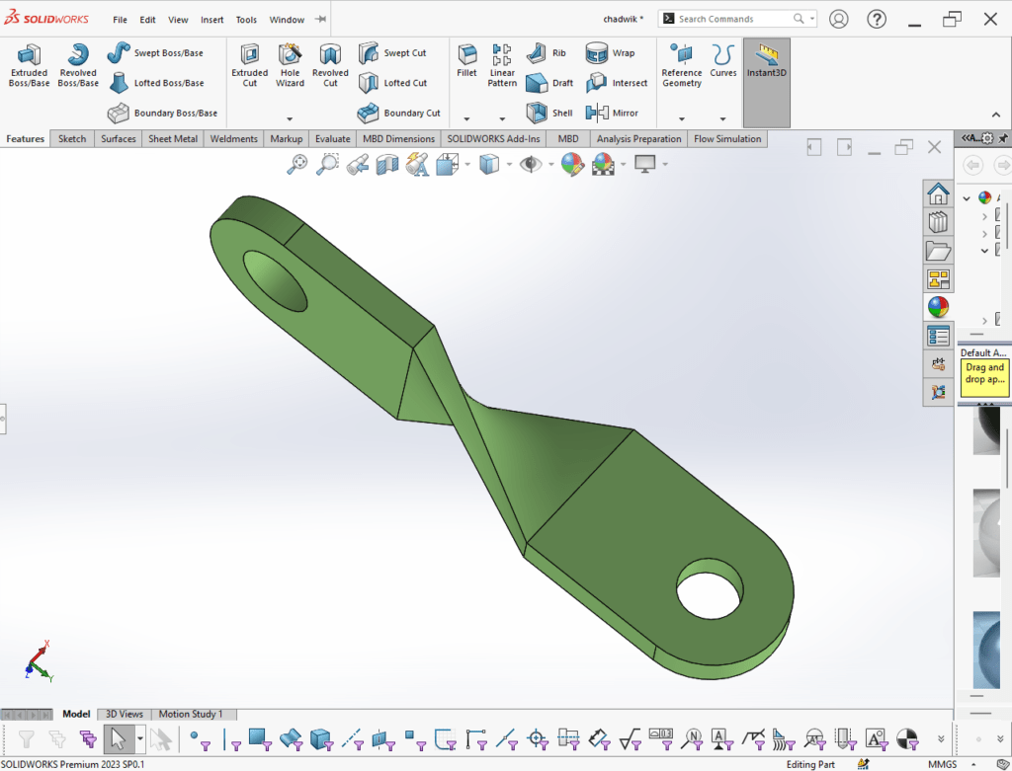Click the Revolved Cut tool
1012x771 pixels.
point(330,65)
